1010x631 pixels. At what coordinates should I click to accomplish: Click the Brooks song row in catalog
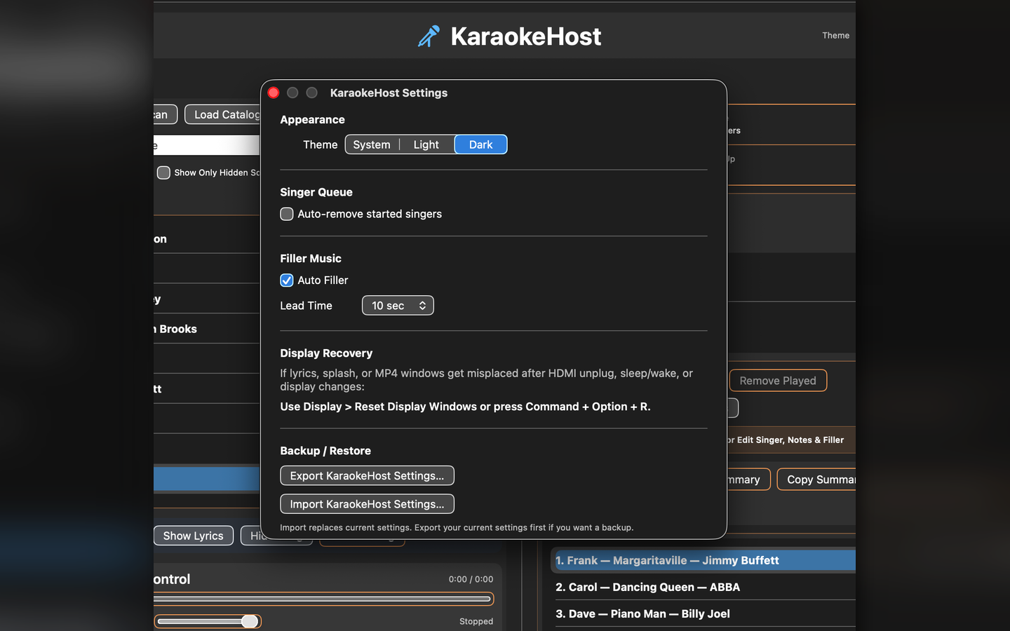click(x=206, y=329)
